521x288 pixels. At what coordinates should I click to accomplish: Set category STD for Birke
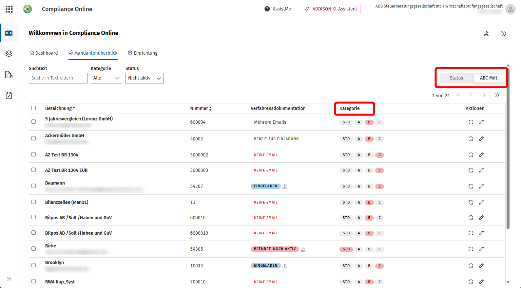pos(346,249)
